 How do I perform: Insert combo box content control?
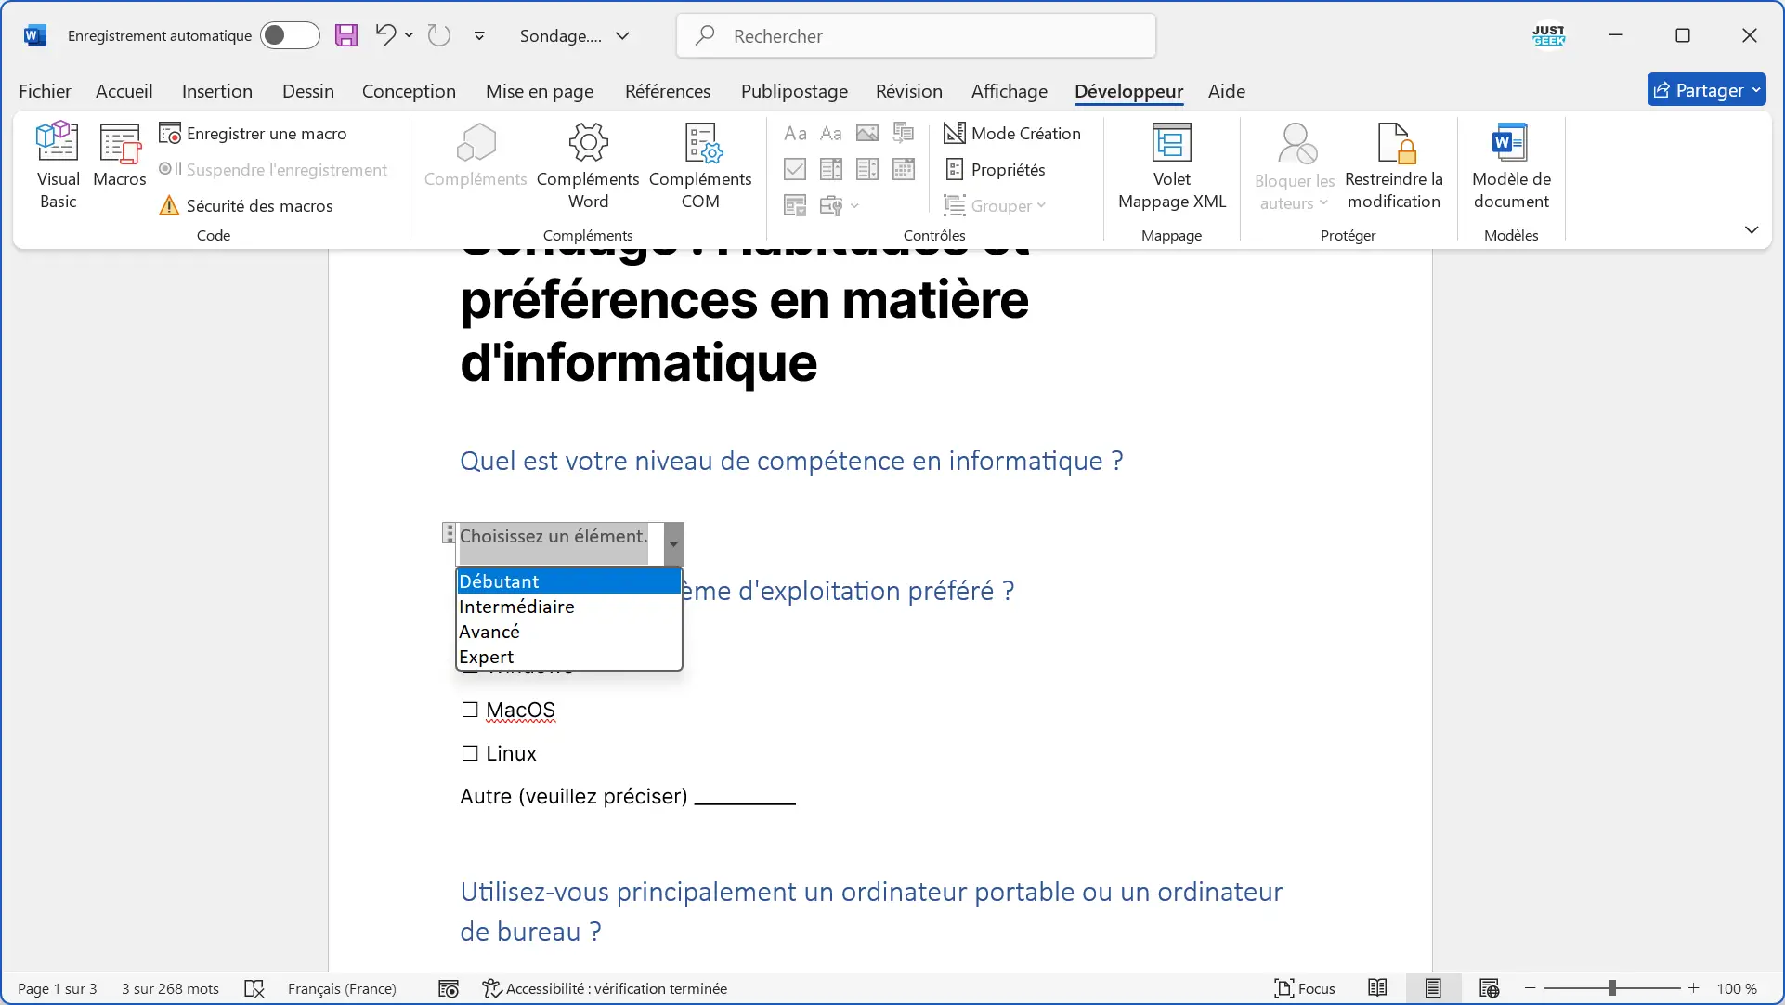[x=831, y=169]
